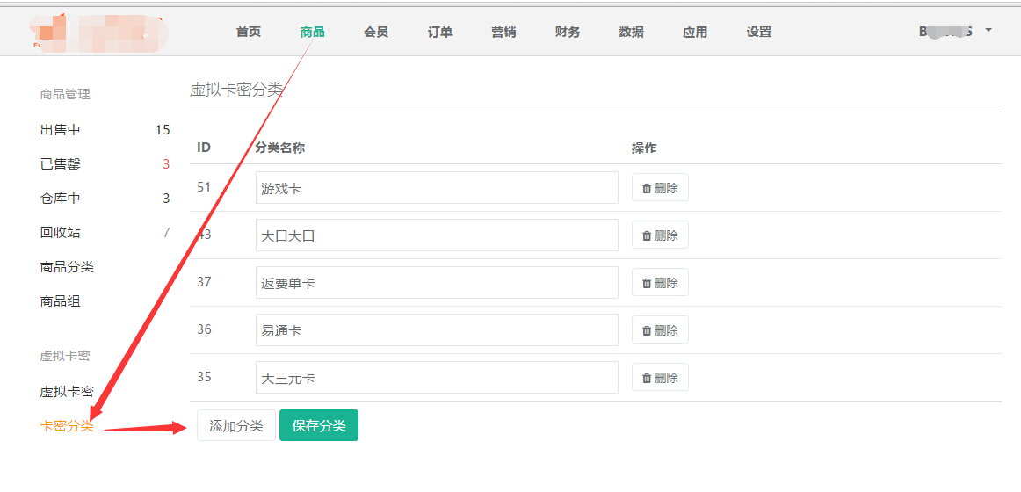The width and height of the screenshot is (1021, 492).
Task: Edit the 游戏卡 category name field
Action: click(x=437, y=188)
